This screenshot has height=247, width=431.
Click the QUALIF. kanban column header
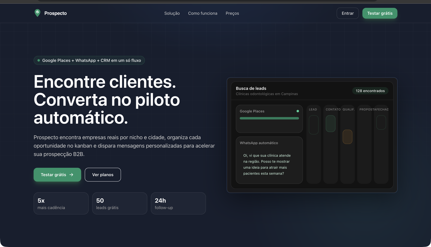click(348, 109)
